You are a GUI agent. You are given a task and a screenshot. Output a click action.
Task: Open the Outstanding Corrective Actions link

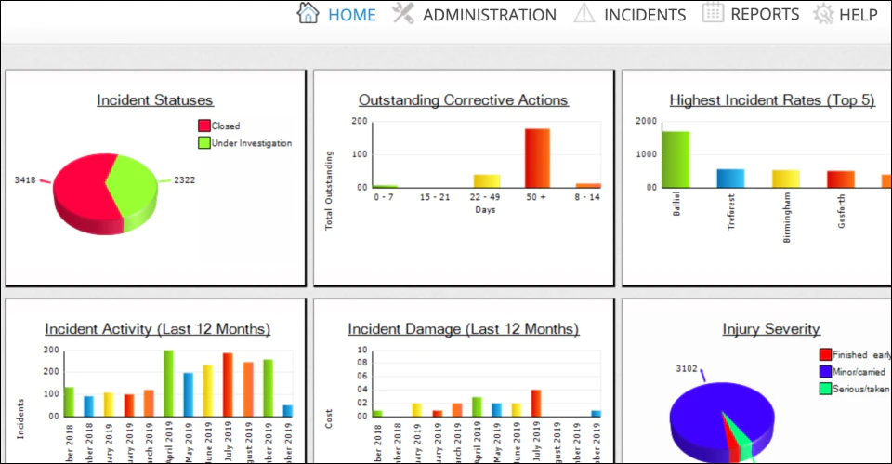click(463, 100)
